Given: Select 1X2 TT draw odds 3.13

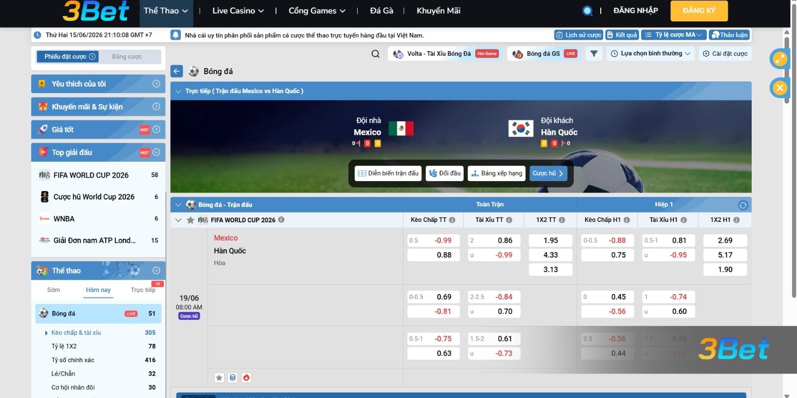Looking at the screenshot, I should (x=550, y=270).
